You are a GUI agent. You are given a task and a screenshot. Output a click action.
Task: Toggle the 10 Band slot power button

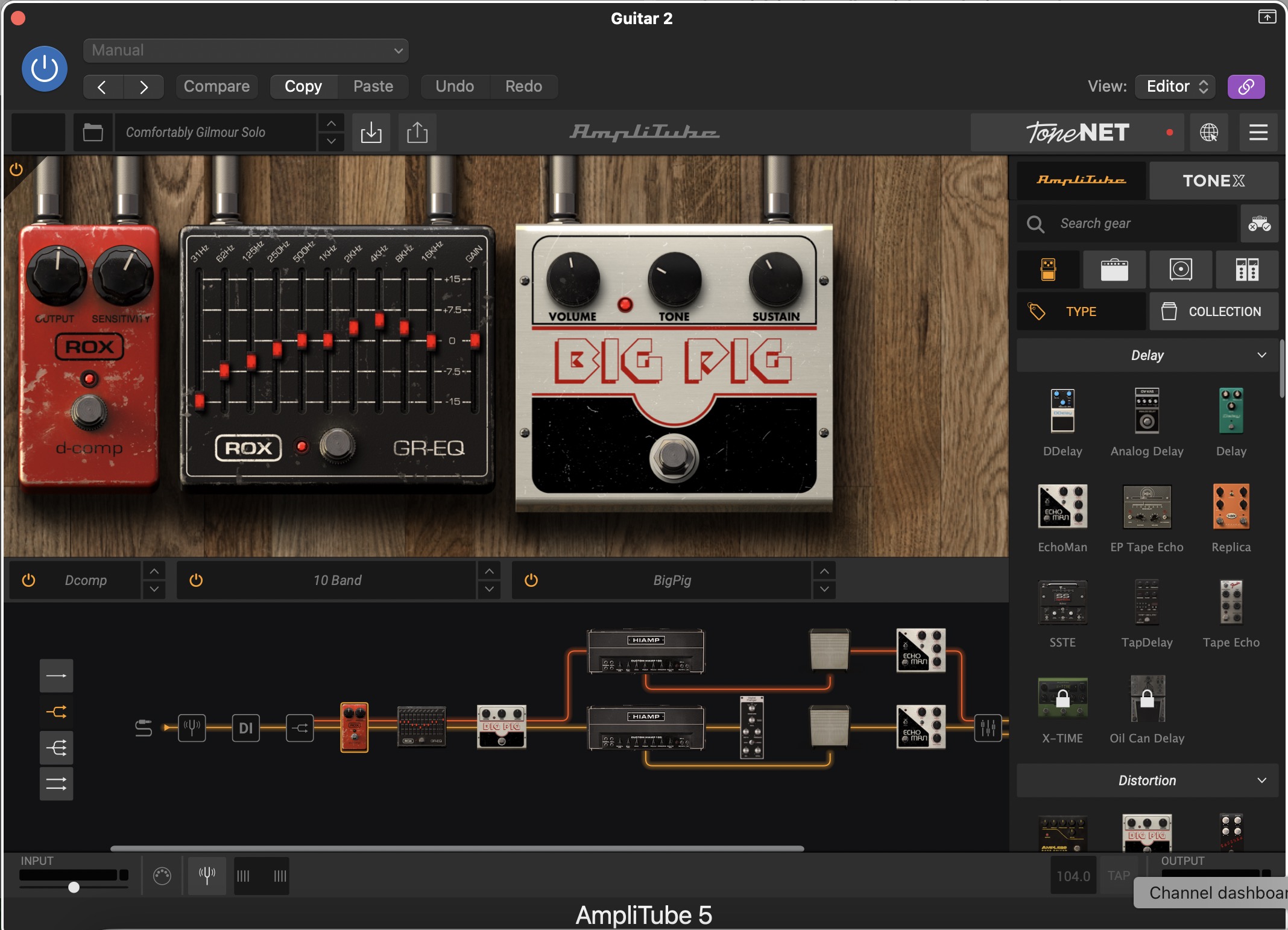click(196, 580)
